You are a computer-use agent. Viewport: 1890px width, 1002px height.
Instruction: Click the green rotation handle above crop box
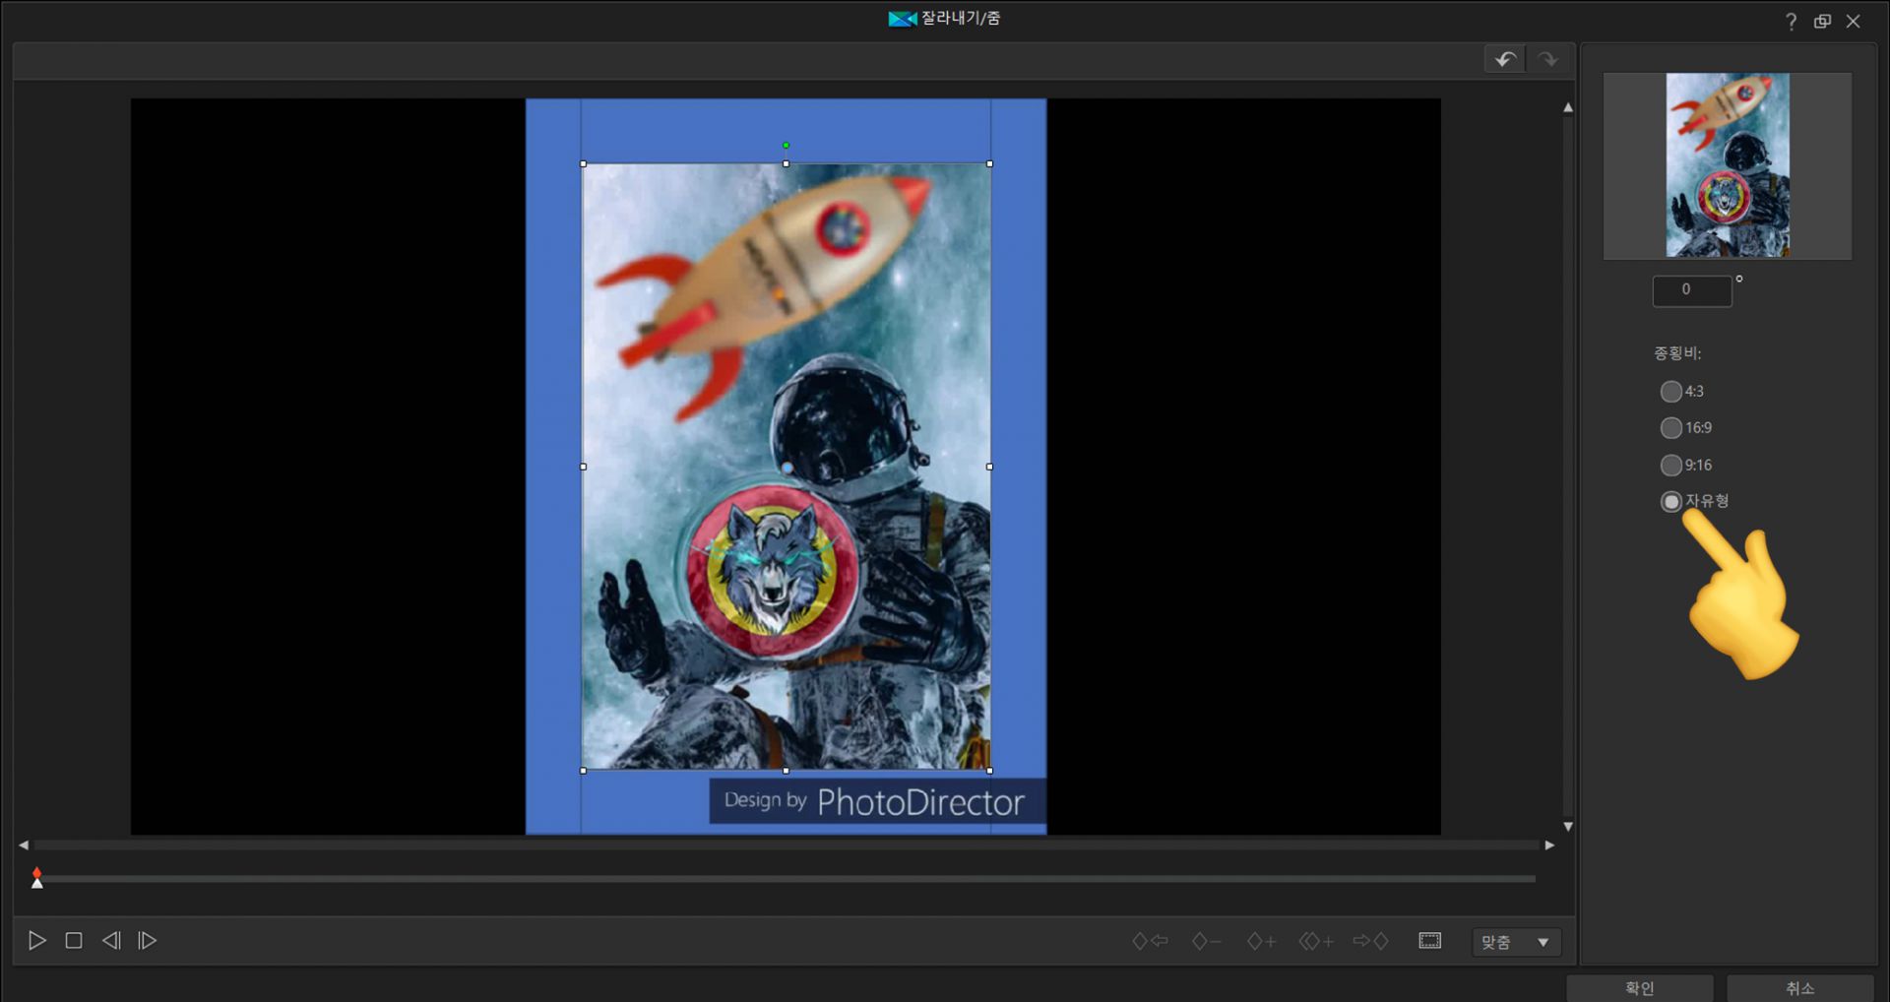pyautogui.click(x=786, y=146)
